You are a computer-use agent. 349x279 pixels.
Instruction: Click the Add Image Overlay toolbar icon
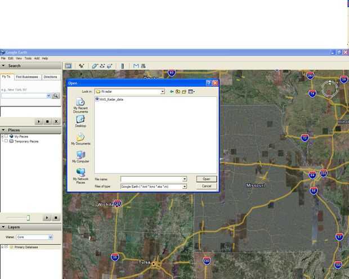point(110,66)
